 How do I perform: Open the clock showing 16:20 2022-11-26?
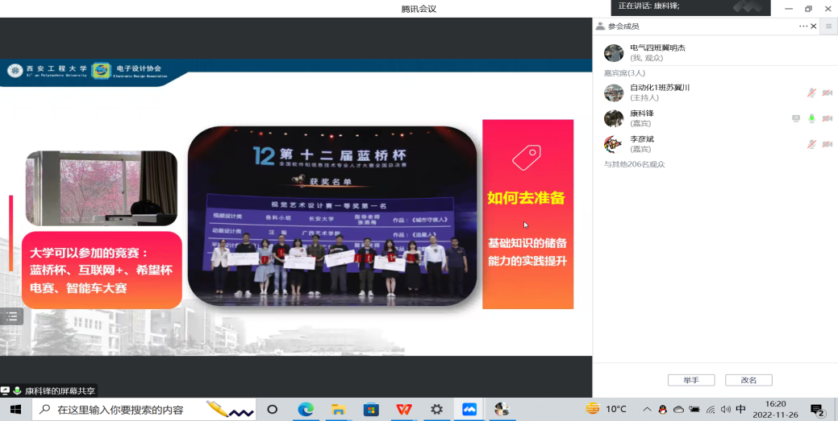777,409
